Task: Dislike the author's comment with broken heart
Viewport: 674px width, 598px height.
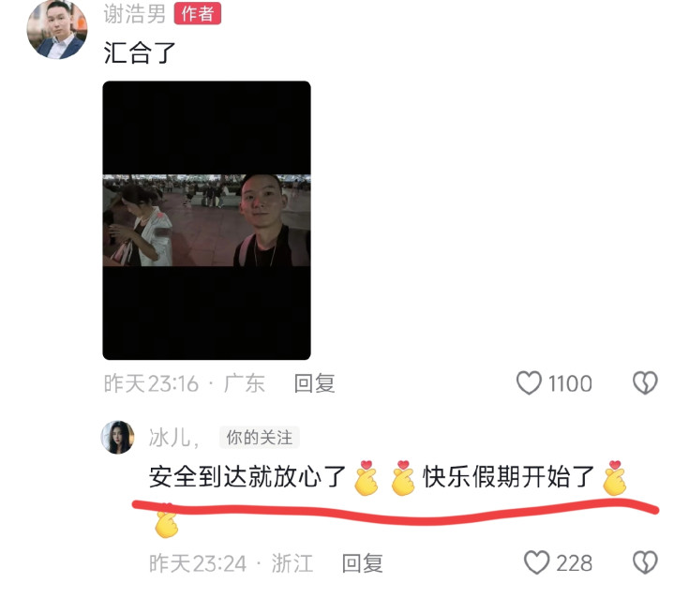Action: coord(645,382)
